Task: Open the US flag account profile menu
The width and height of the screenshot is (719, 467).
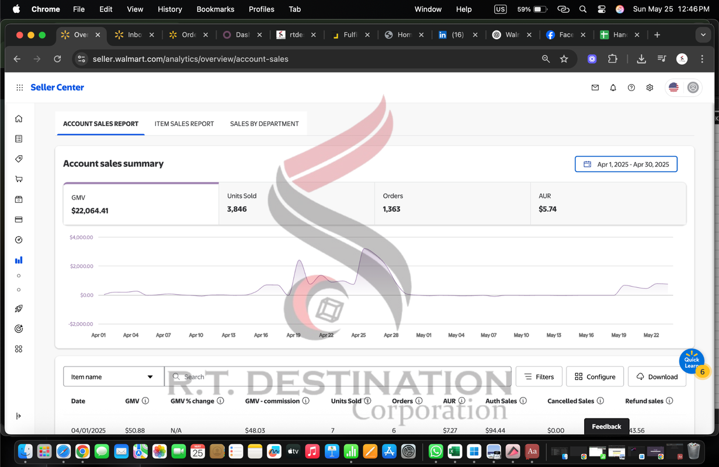Action: (x=683, y=88)
